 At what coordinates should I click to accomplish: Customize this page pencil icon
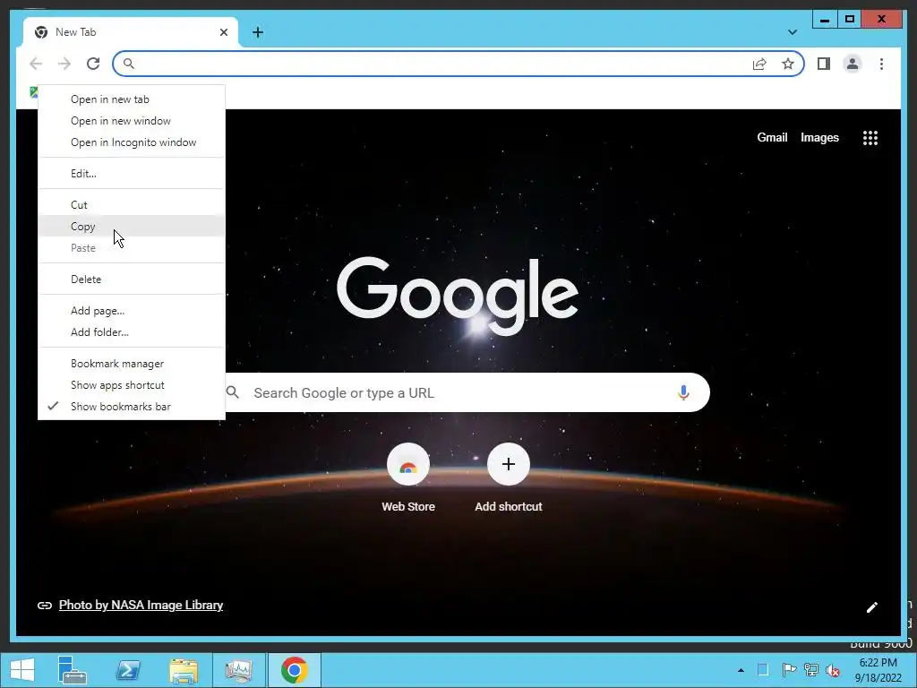pyautogui.click(x=871, y=607)
